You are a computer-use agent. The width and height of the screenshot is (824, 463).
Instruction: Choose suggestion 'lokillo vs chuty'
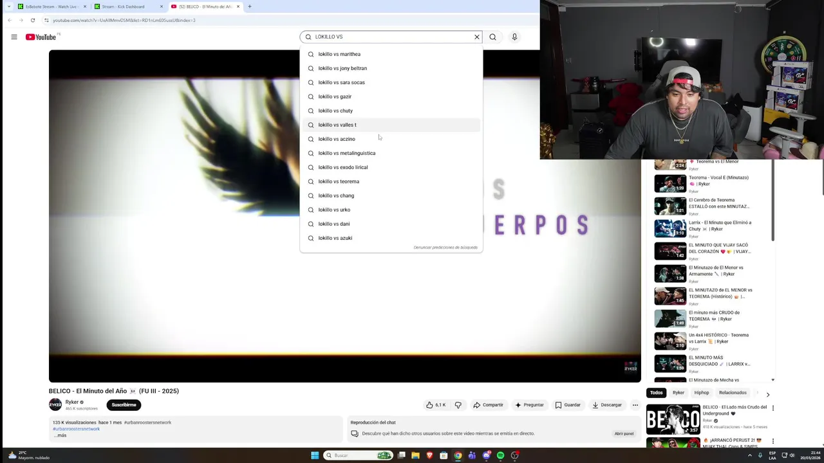click(391, 111)
